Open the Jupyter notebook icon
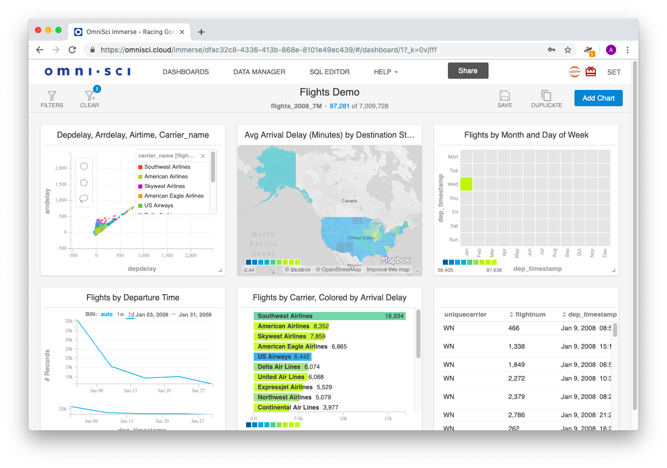 tap(574, 72)
